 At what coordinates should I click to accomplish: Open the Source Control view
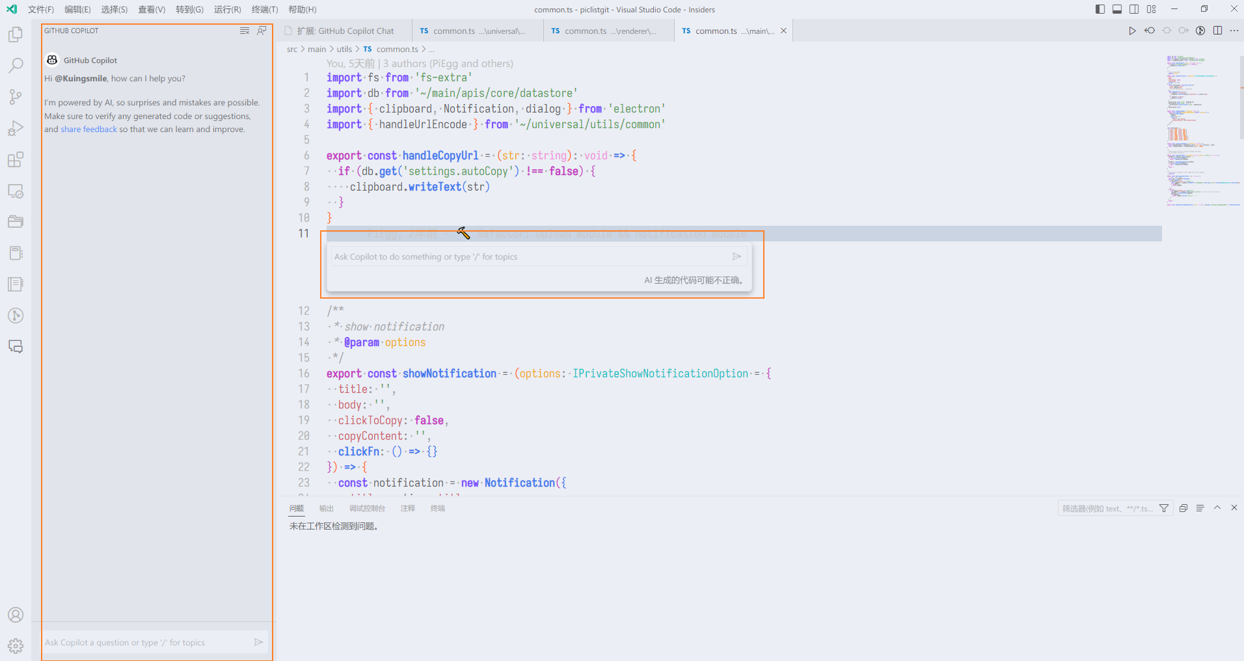click(16, 97)
